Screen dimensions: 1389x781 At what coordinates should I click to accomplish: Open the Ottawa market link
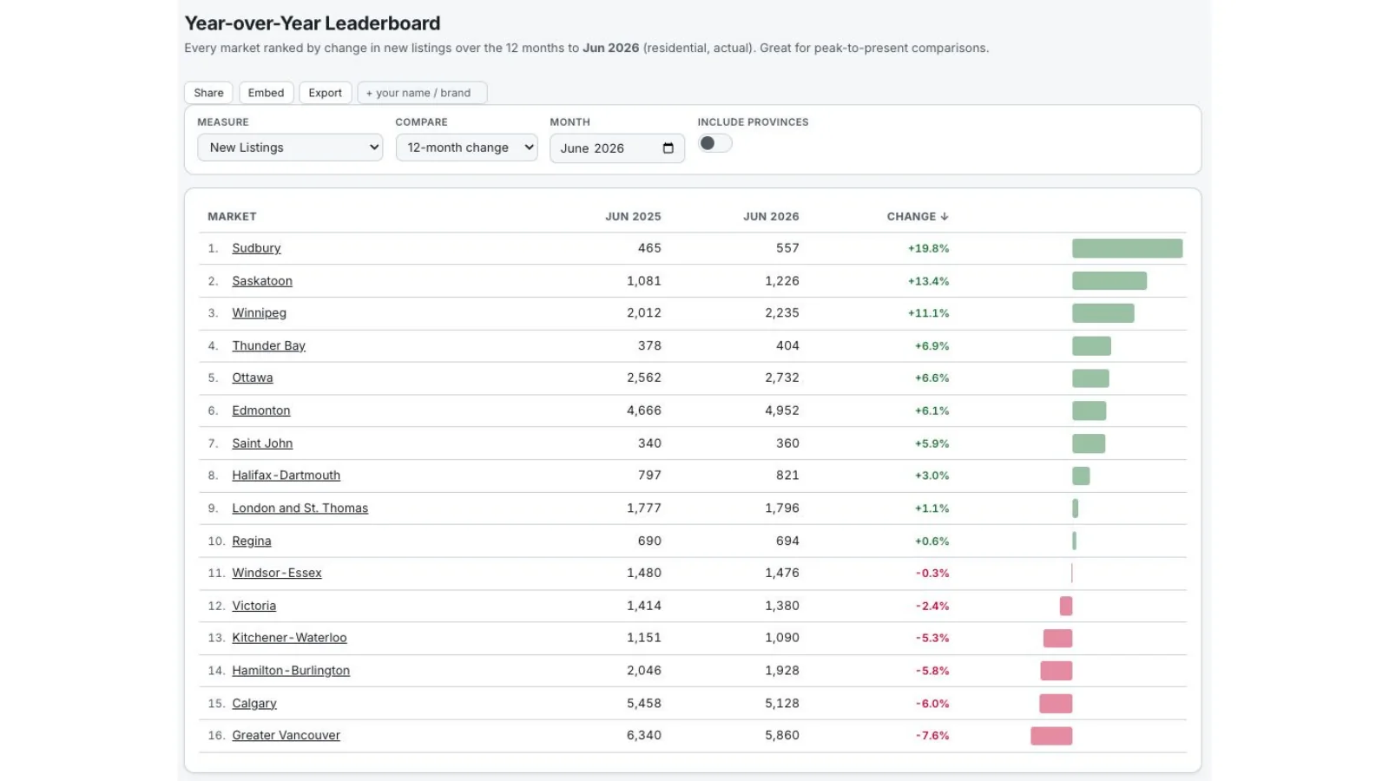coord(253,377)
